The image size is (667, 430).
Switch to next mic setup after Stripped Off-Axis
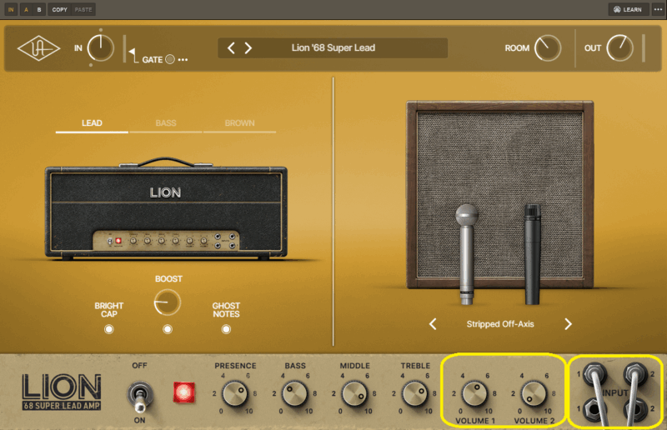(x=568, y=324)
